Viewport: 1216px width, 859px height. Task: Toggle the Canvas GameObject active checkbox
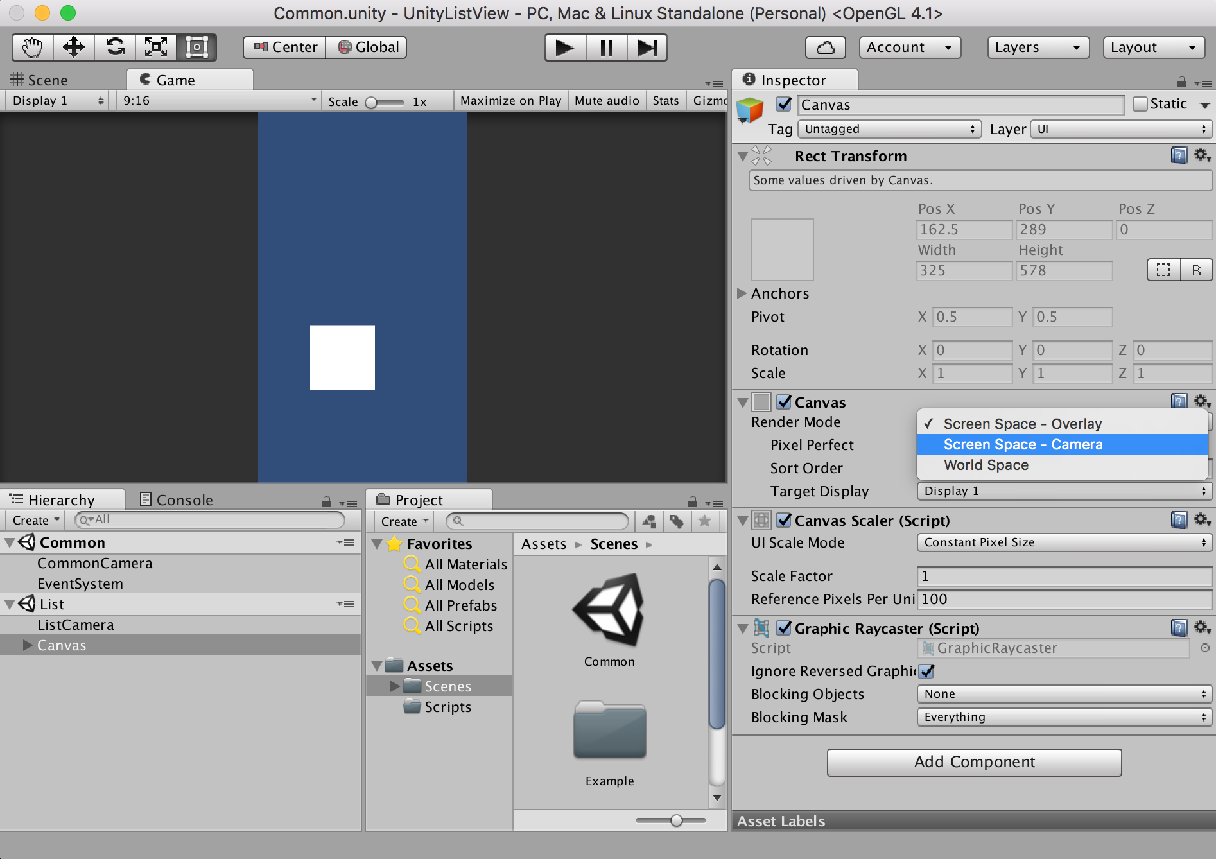[x=784, y=103]
